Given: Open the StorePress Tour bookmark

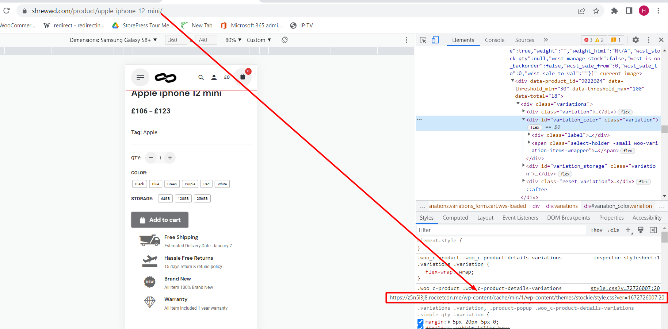Looking at the screenshot, I should tap(142, 25).
